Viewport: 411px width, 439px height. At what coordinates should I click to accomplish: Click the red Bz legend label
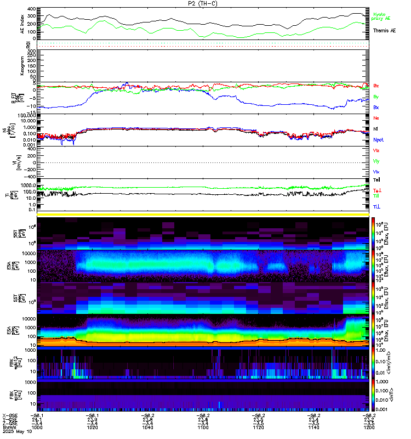pos(376,86)
